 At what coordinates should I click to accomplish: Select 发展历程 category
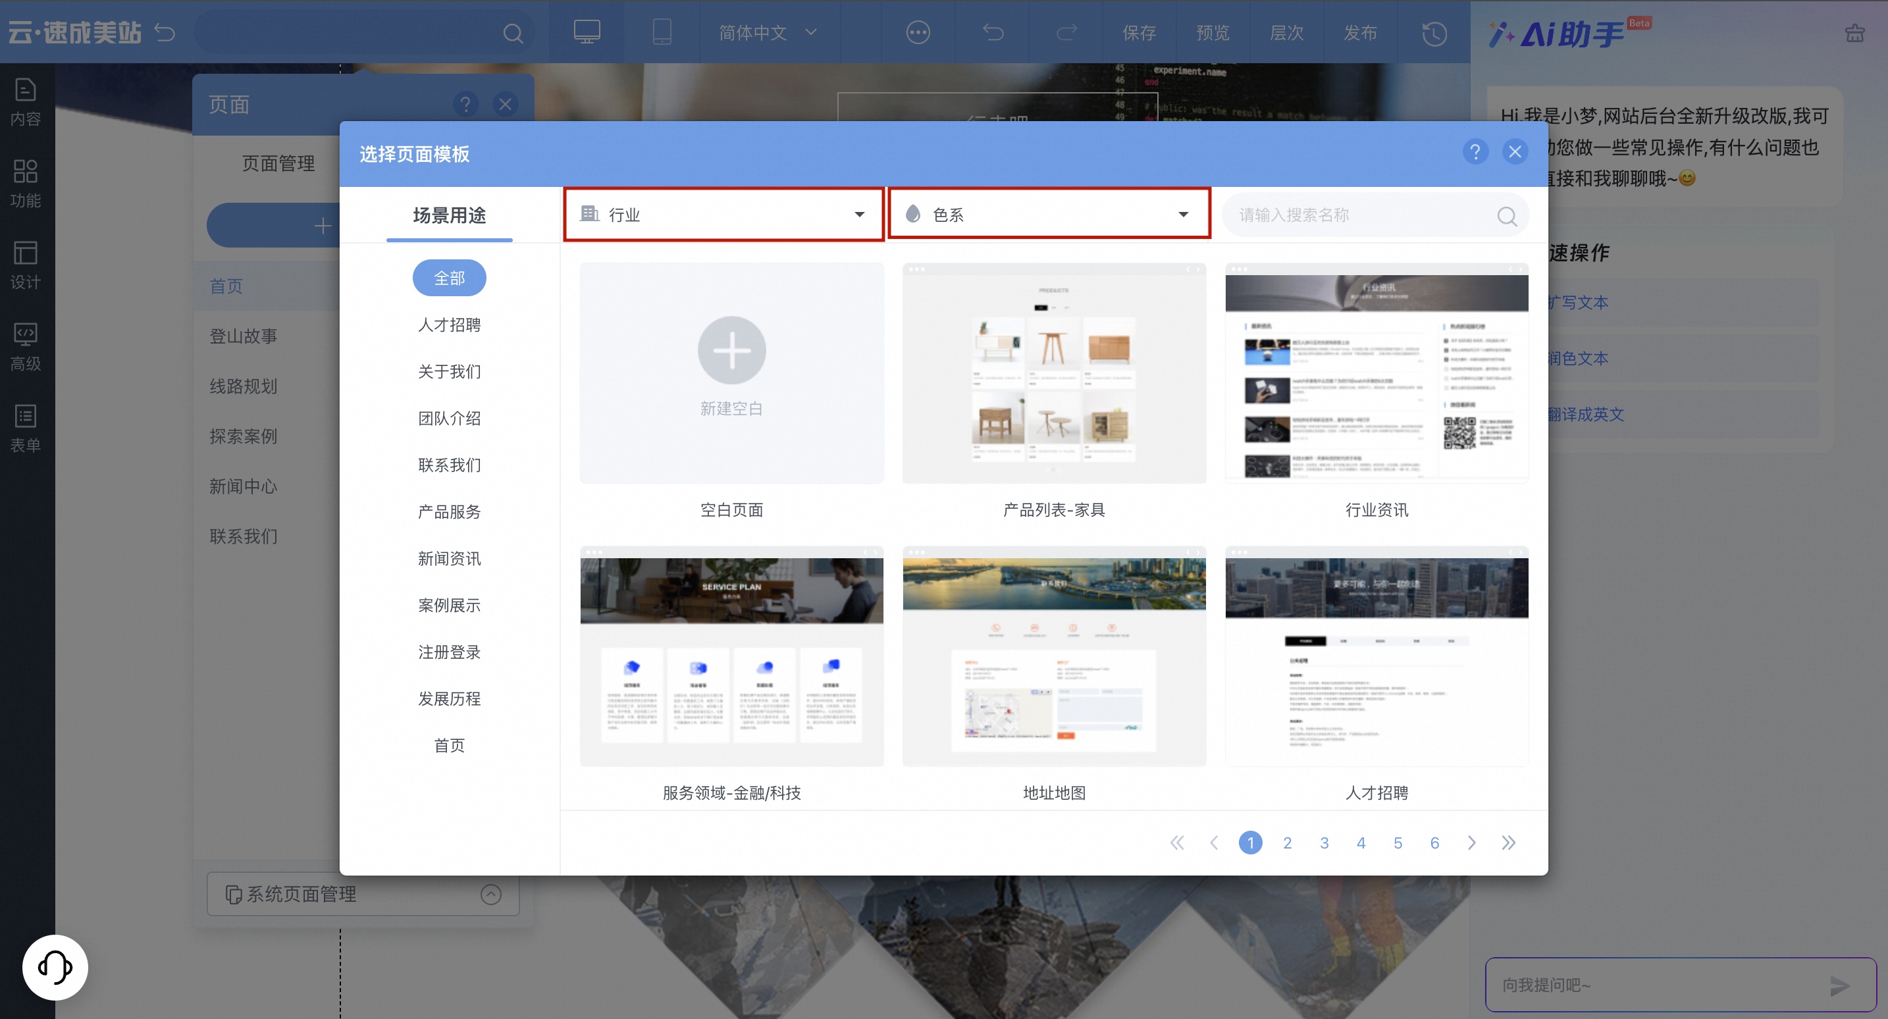(x=449, y=698)
